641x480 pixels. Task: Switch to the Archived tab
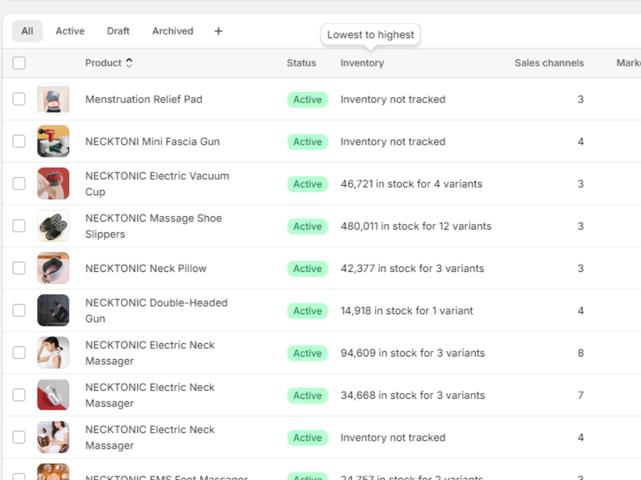tap(172, 31)
